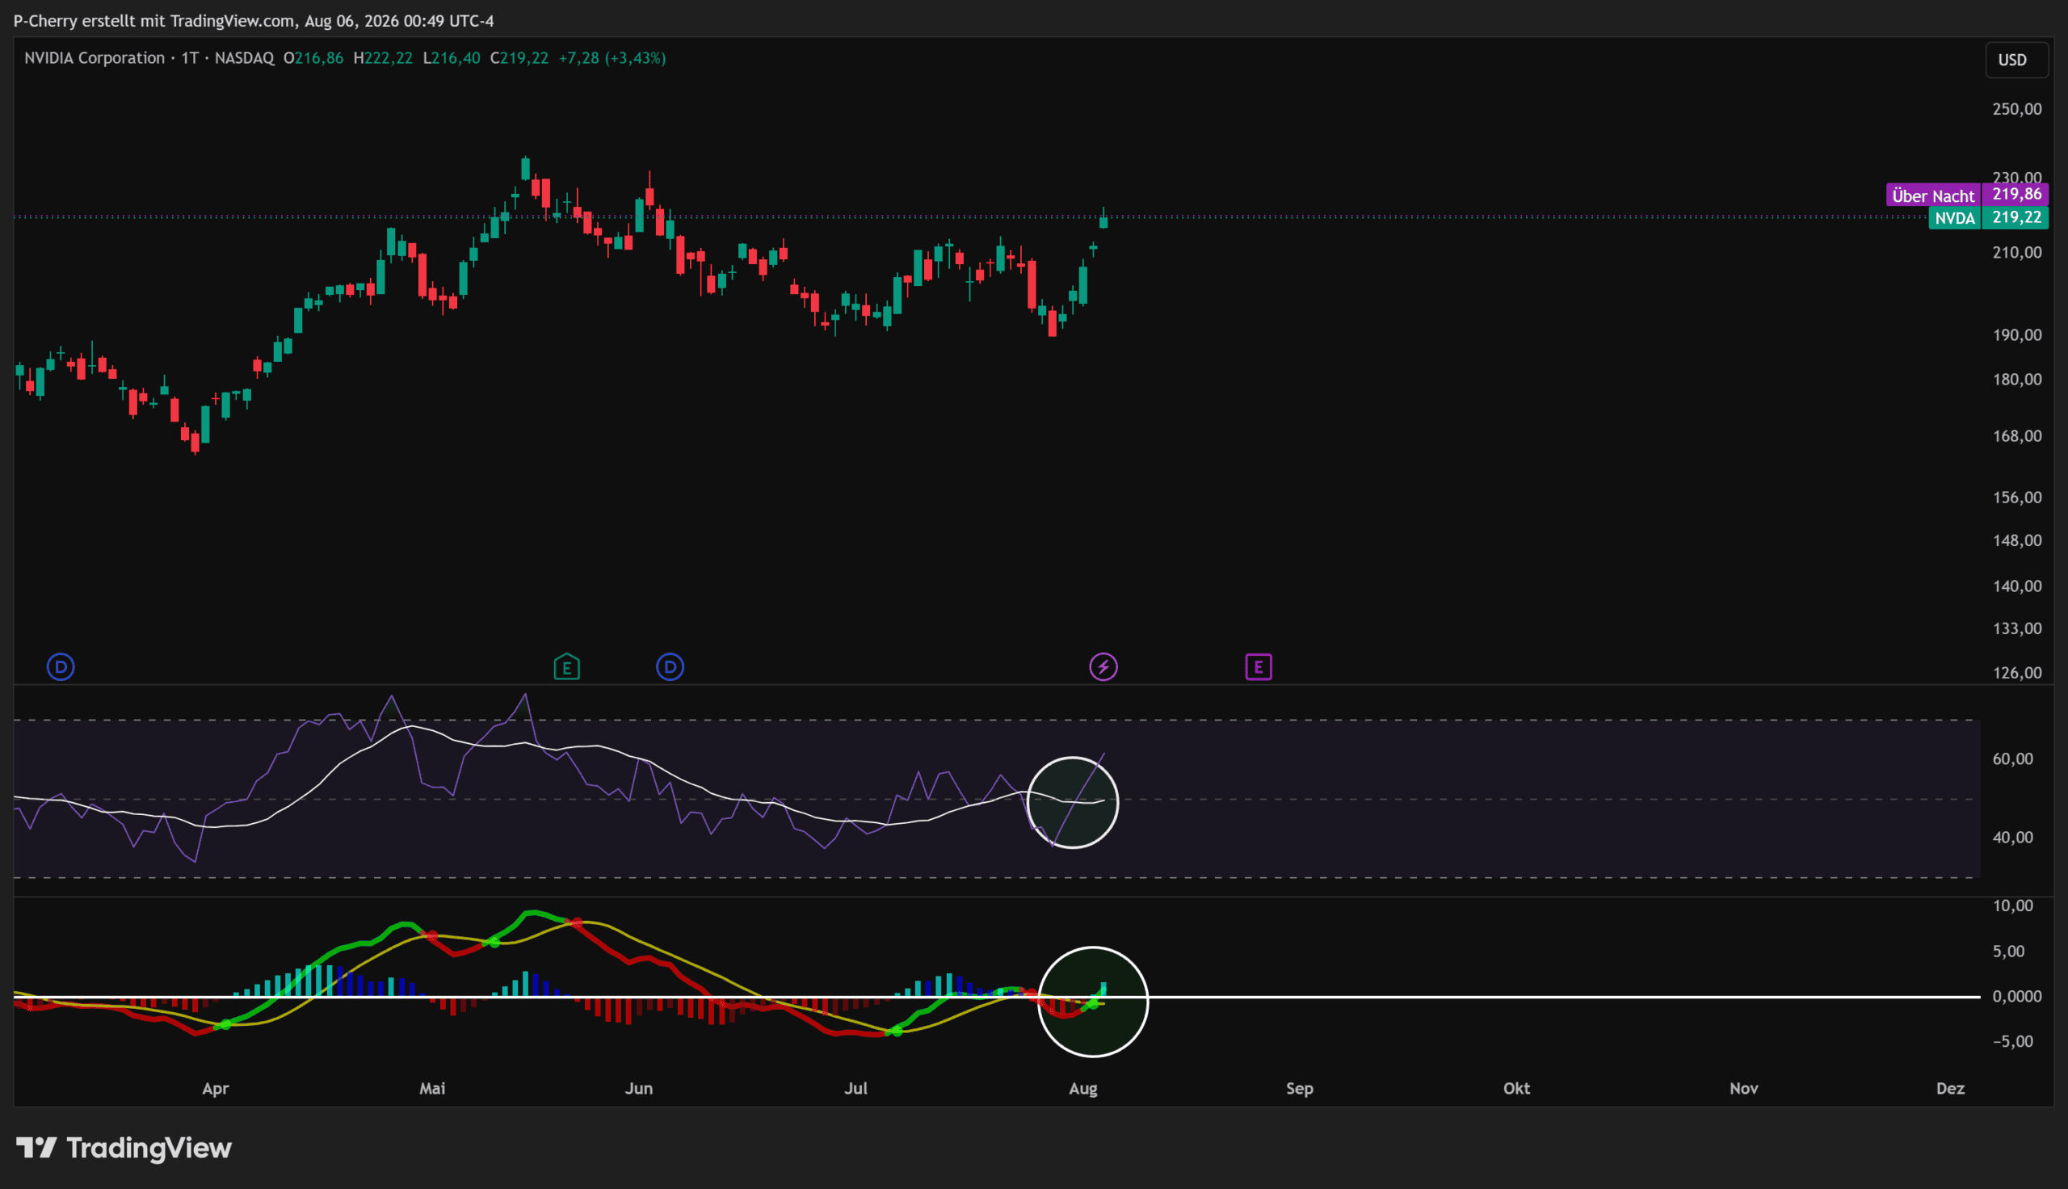Click the 1T interval label in the legend
2068x1189 pixels.
pyautogui.click(x=190, y=58)
